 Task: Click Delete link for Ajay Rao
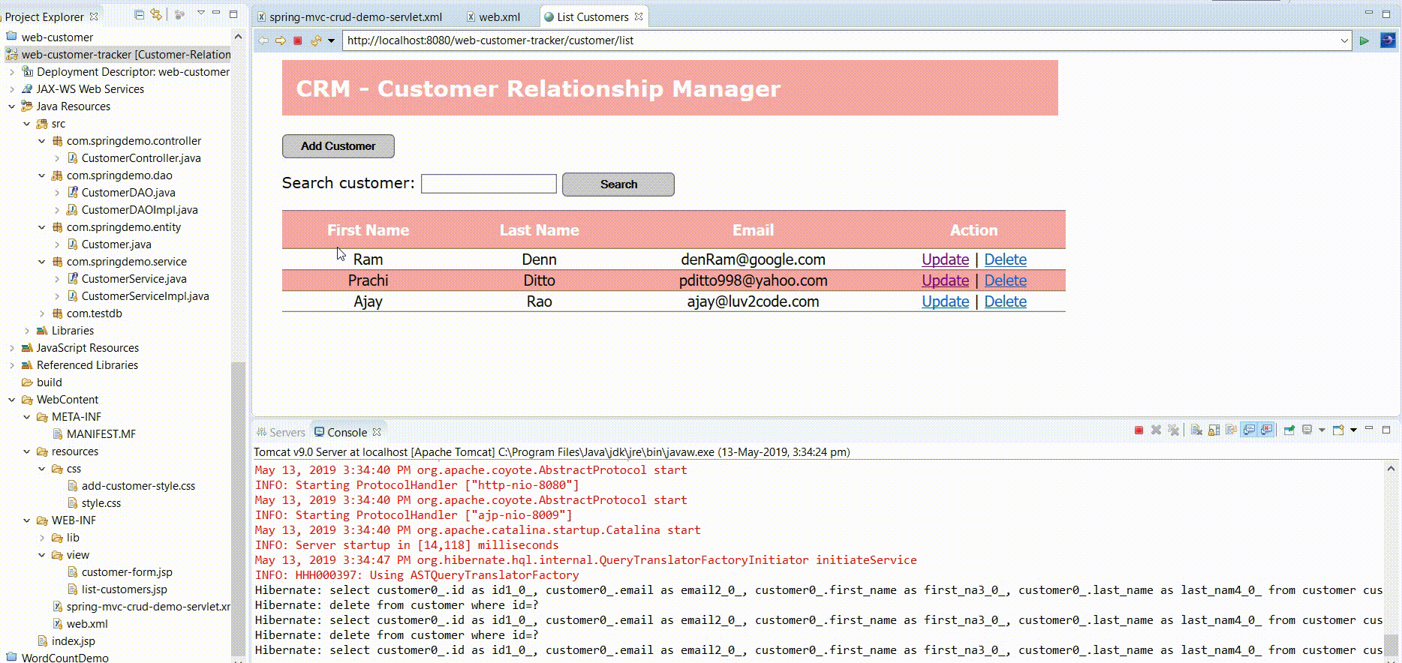[1005, 301]
